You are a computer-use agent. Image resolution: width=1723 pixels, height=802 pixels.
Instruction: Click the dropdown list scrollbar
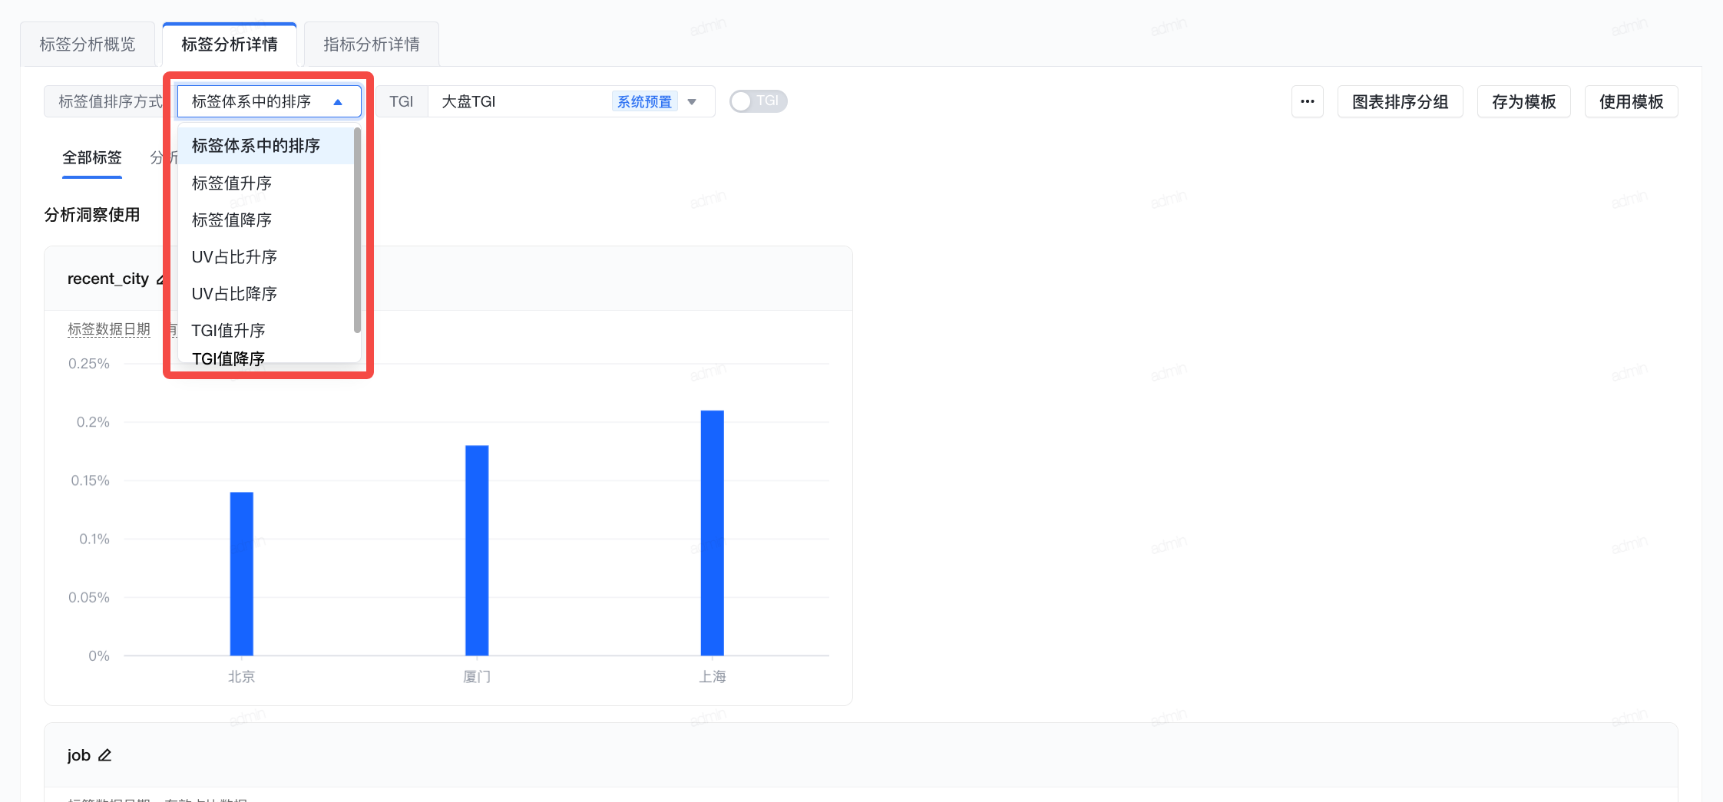coord(357,230)
